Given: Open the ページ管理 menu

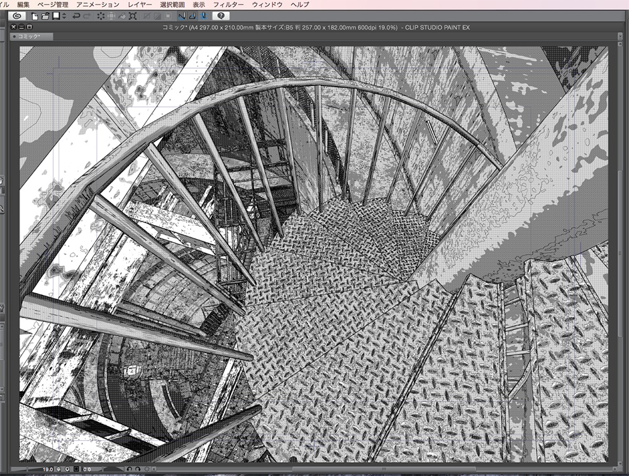Looking at the screenshot, I should (x=53, y=4).
